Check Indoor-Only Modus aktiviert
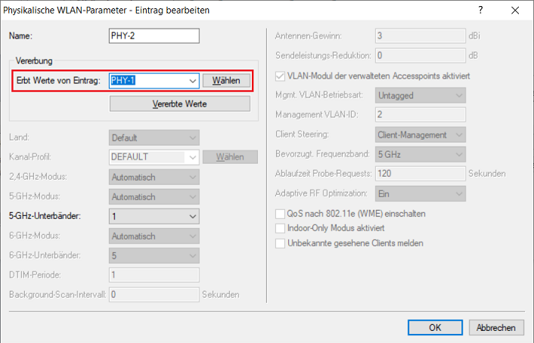The image size is (534, 343). click(x=281, y=228)
